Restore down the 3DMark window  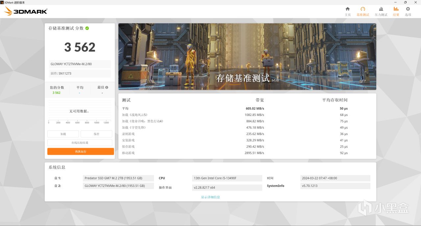(405, 2)
